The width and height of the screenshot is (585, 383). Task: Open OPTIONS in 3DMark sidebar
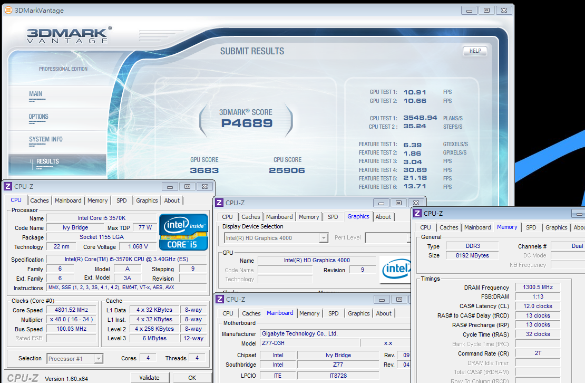point(39,117)
